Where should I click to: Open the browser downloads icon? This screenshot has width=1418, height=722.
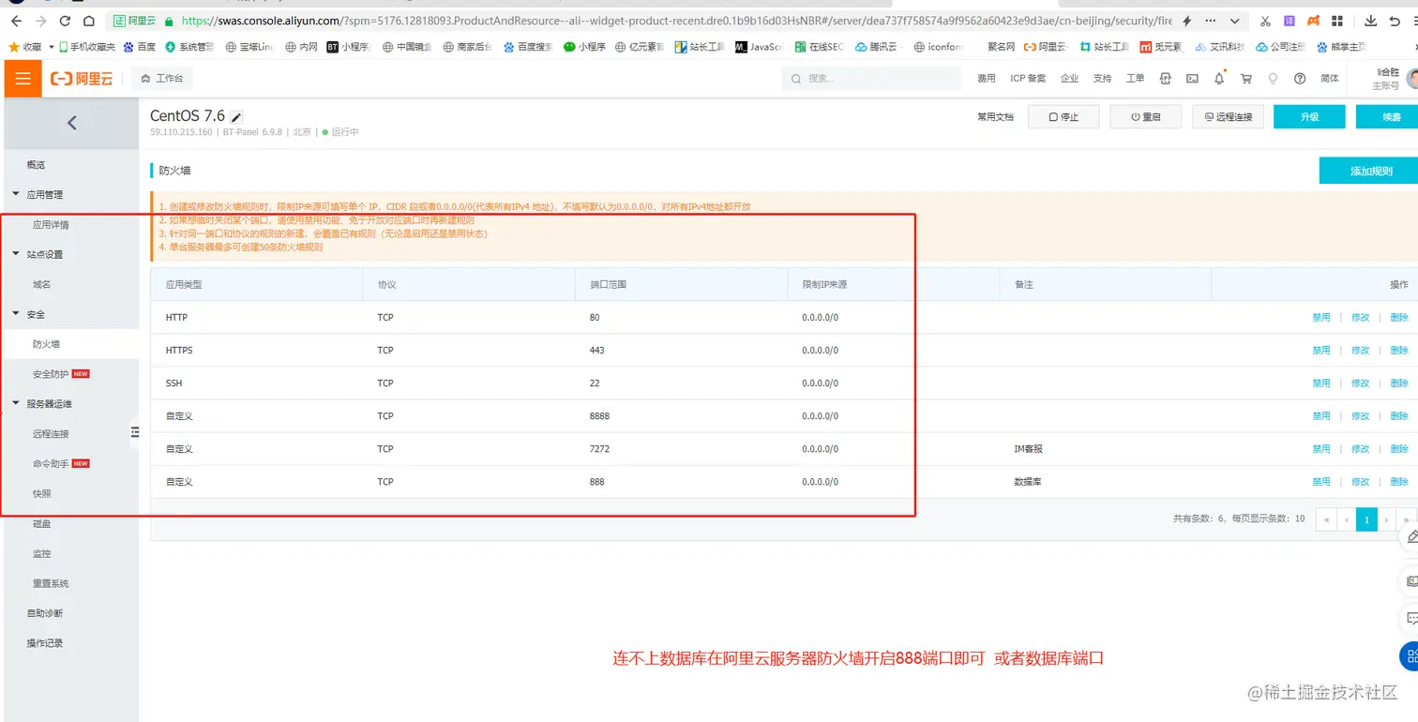coord(1371,21)
